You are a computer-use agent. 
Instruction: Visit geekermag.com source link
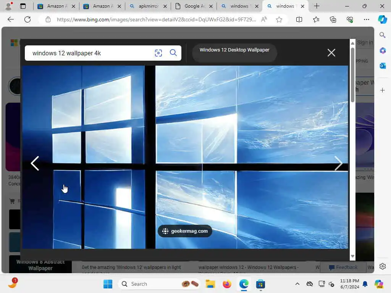click(x=185, y=231)
